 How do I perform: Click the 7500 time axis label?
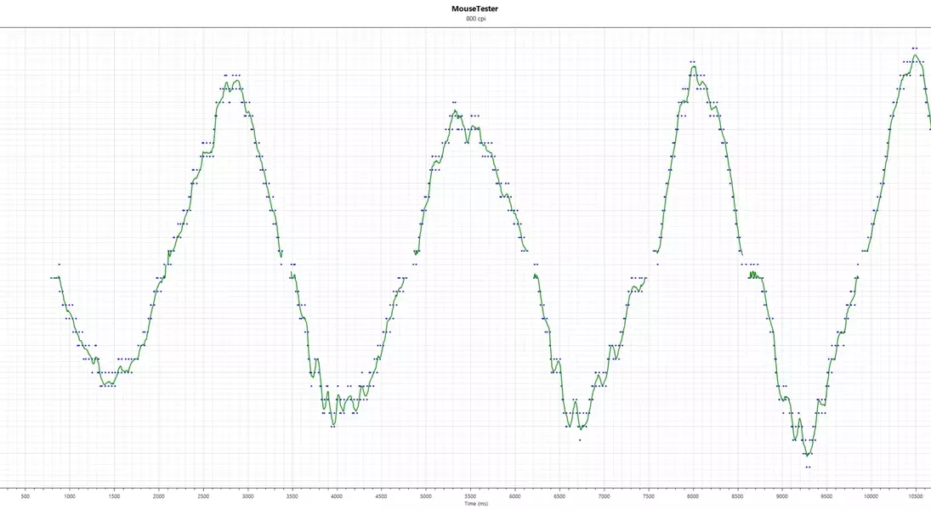tap(649, 496)
